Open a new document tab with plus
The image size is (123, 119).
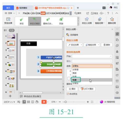point(78,8)
